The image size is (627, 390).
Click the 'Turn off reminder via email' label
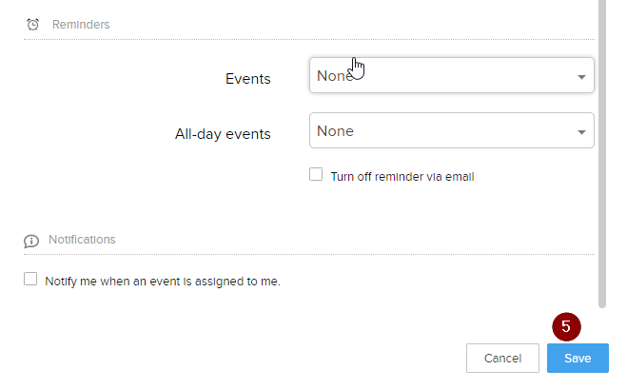(402, 176)
